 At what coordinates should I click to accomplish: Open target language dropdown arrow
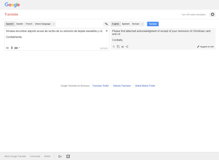point(142,24)
